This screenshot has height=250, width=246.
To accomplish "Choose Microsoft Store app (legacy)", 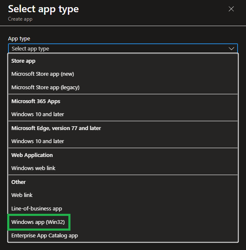I will point(46,88).
